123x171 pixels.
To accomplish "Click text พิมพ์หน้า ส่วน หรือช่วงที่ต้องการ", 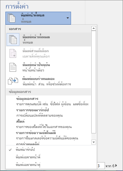I will pyautogui.click(x=47, y=84).
